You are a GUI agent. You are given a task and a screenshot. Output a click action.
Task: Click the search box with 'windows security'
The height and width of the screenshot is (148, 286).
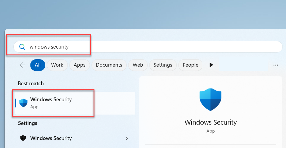[148, 47]
